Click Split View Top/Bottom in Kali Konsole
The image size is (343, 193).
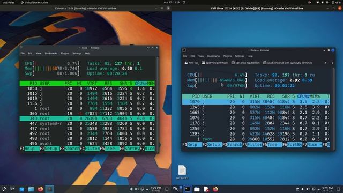coord(245,63)
